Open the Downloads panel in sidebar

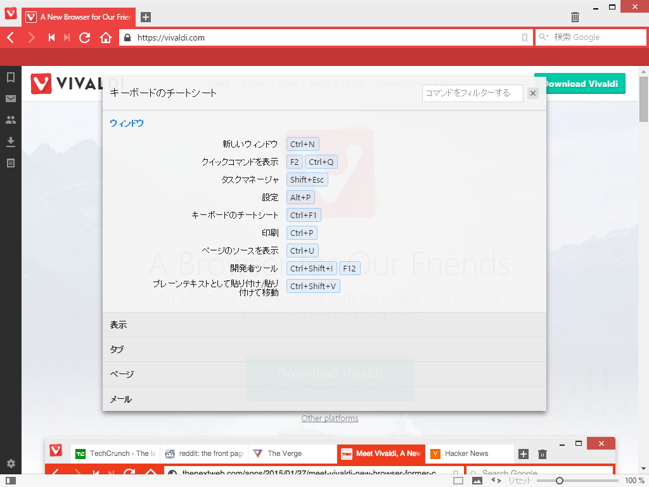tap(11, 141)
